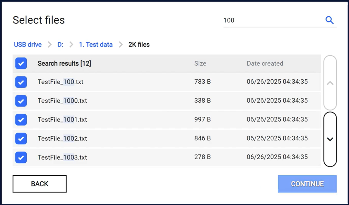Click the Date created column header

pos(265,64)
